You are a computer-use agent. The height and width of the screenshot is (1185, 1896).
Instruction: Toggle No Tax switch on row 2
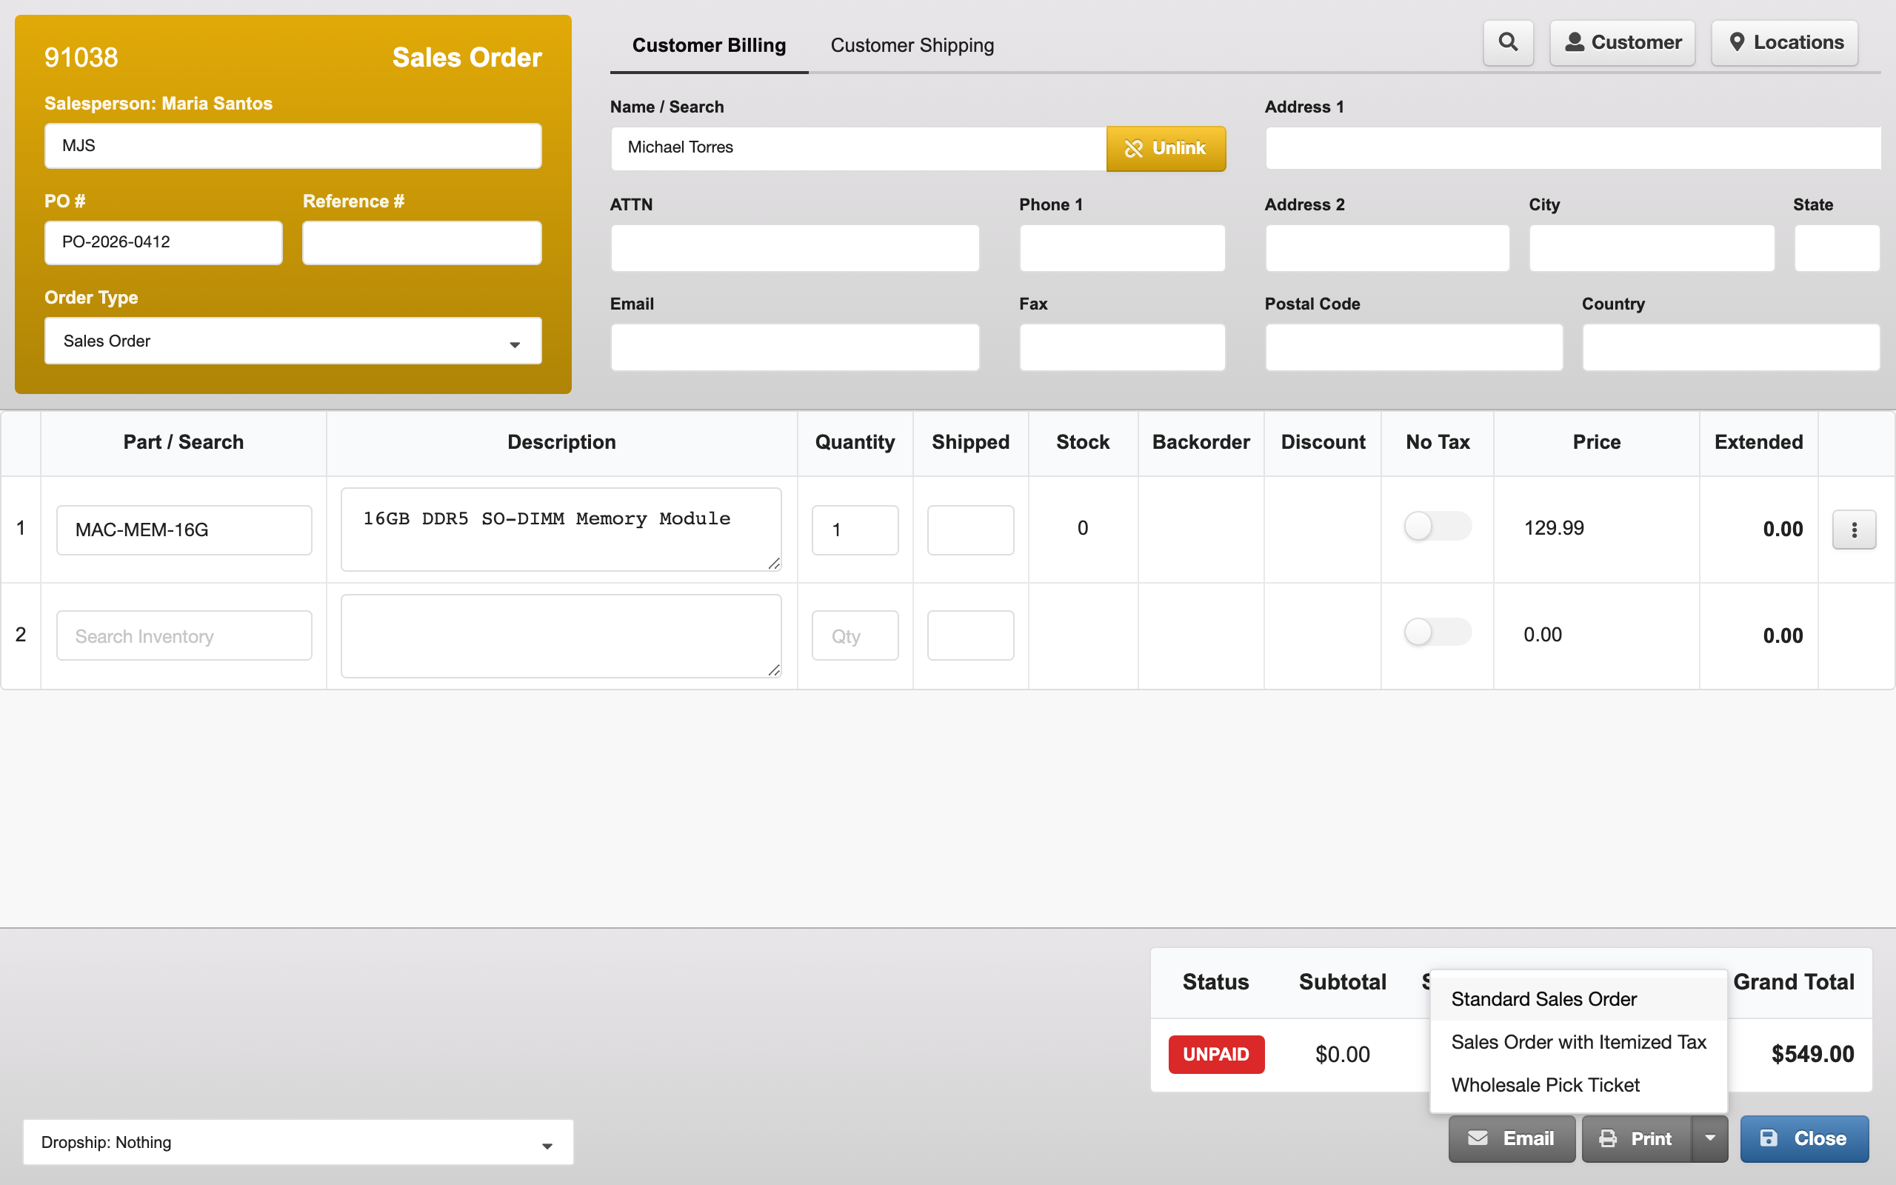pyautogui.click(x=1437, y=632)
